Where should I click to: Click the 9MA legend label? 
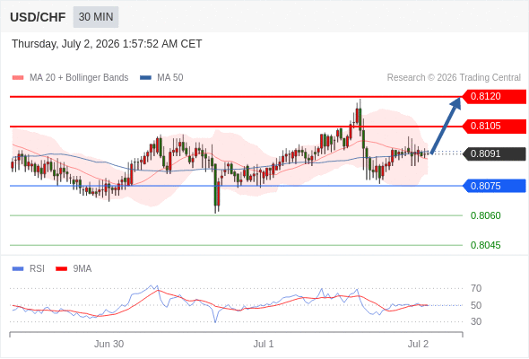[x=82, y=269]
